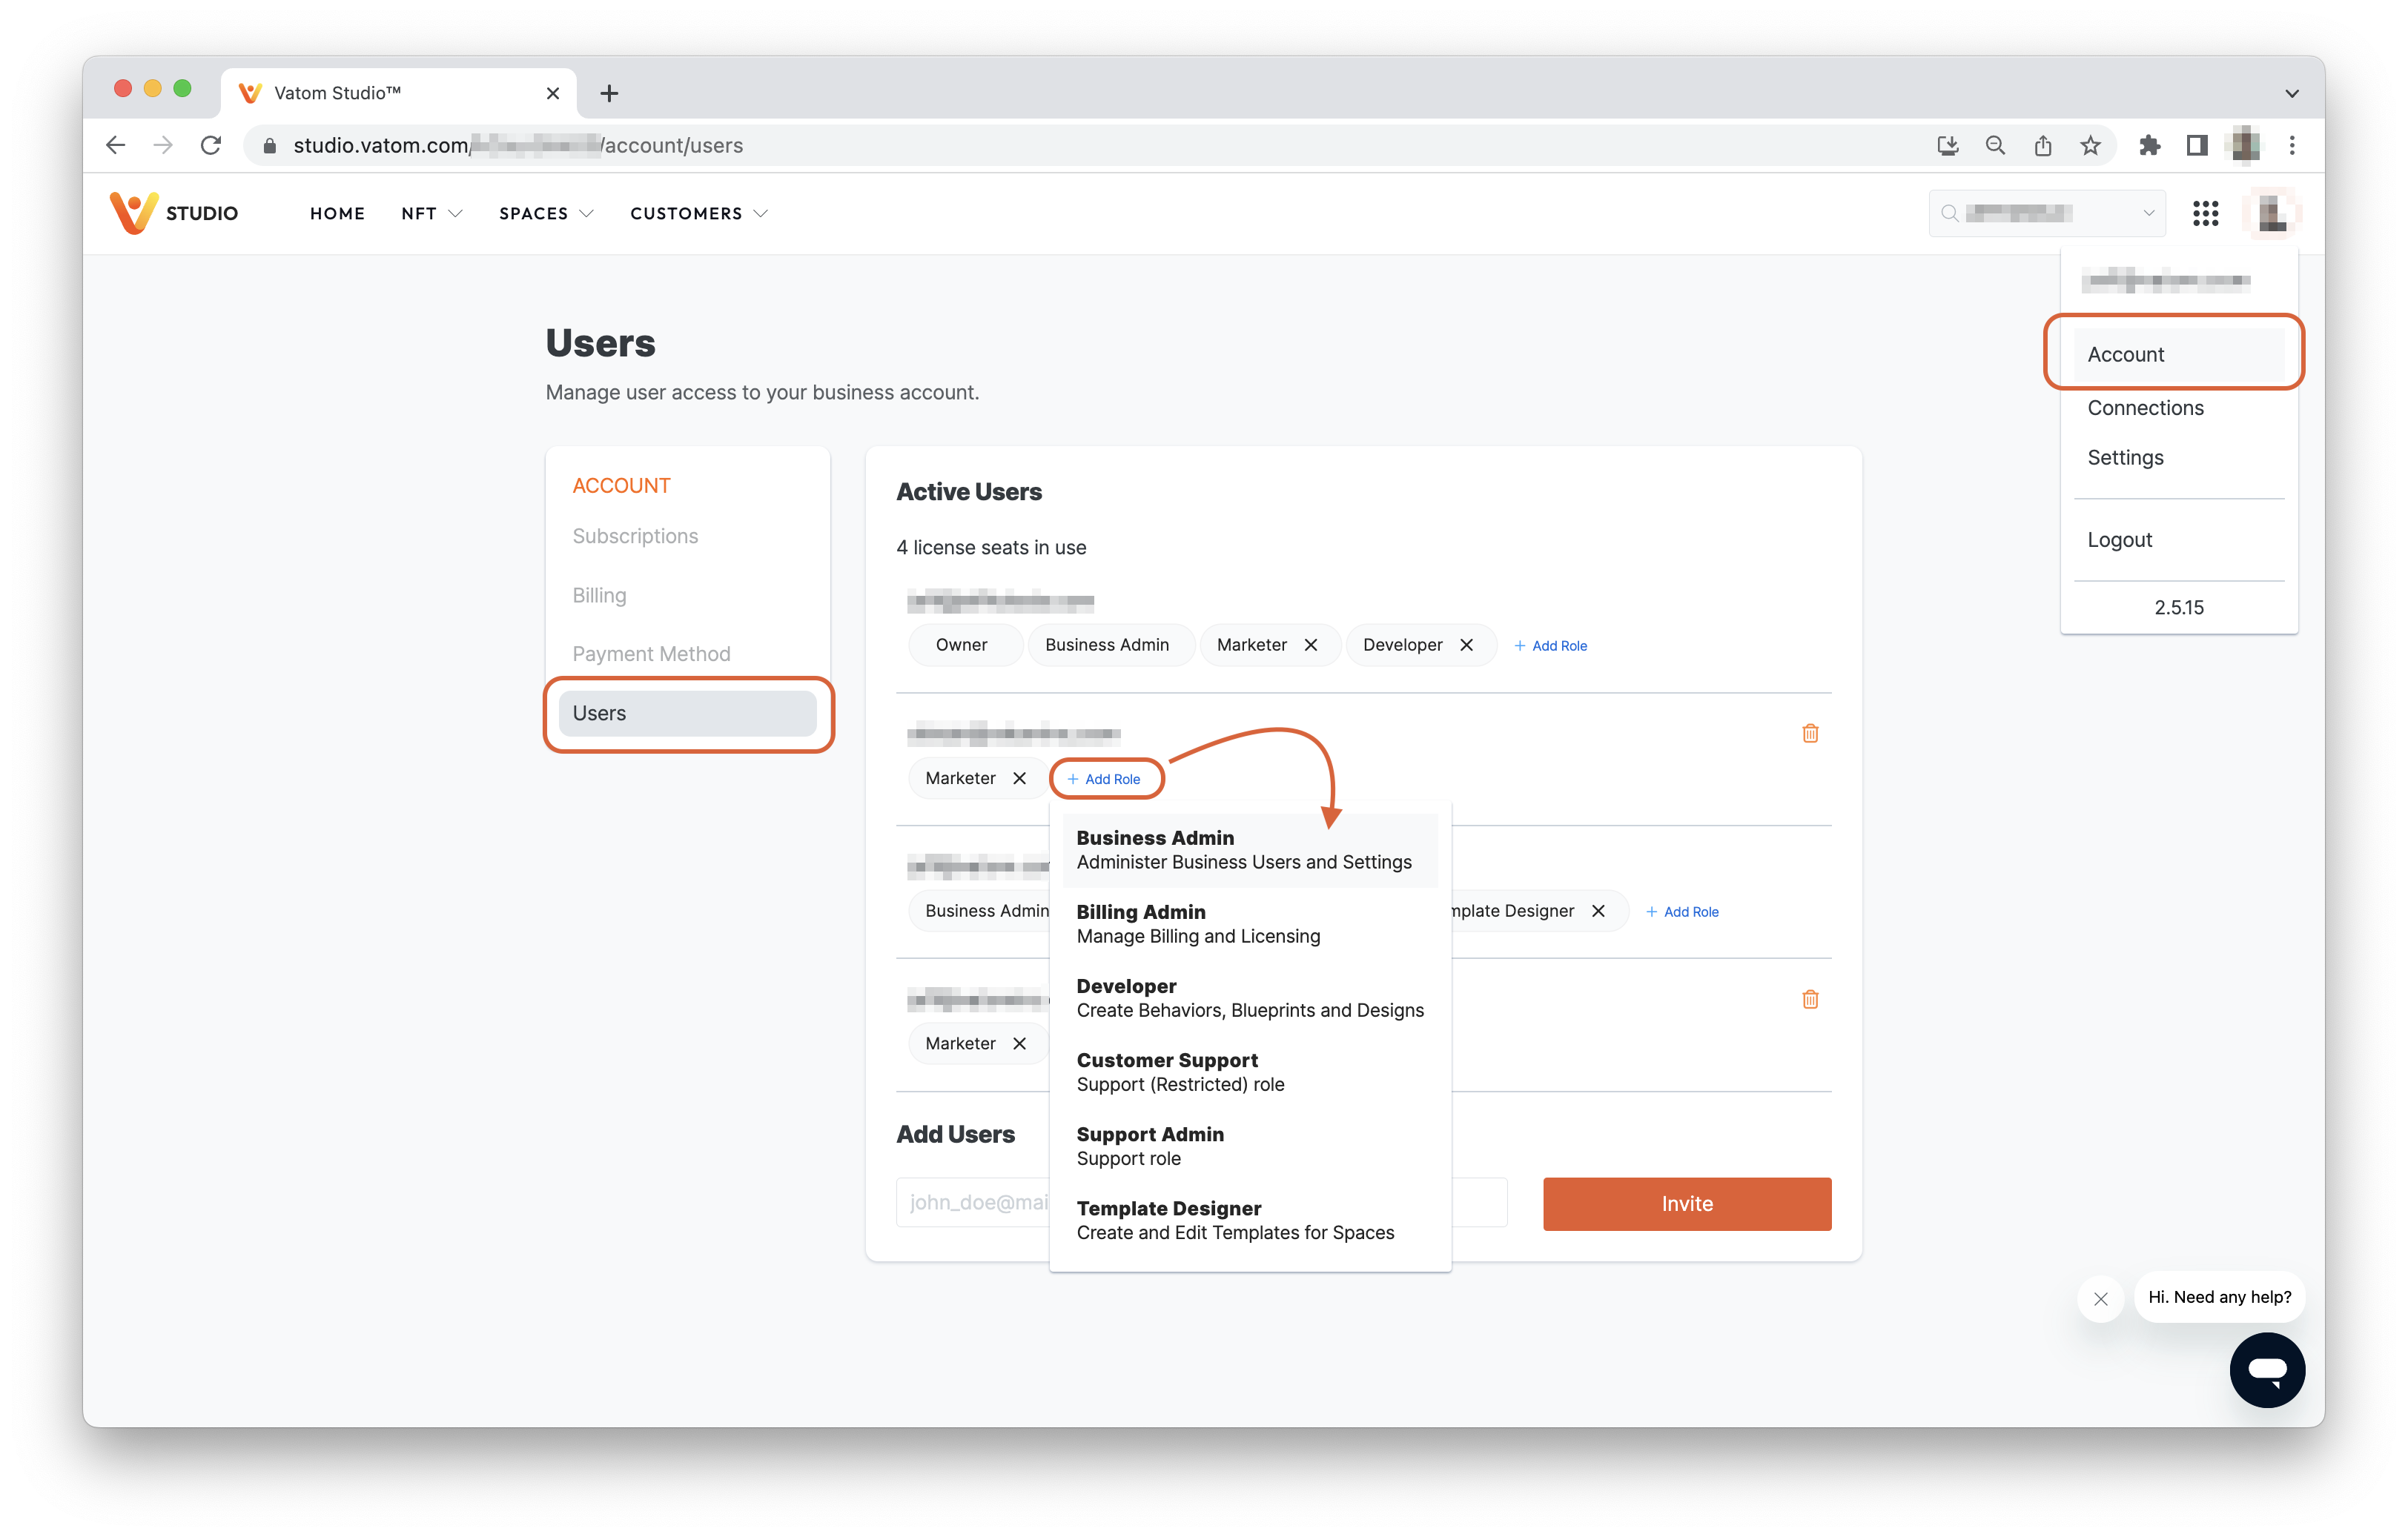Choose the Business Admin role option
Screen dimensions: 2408x1537
coord(1250,849)
